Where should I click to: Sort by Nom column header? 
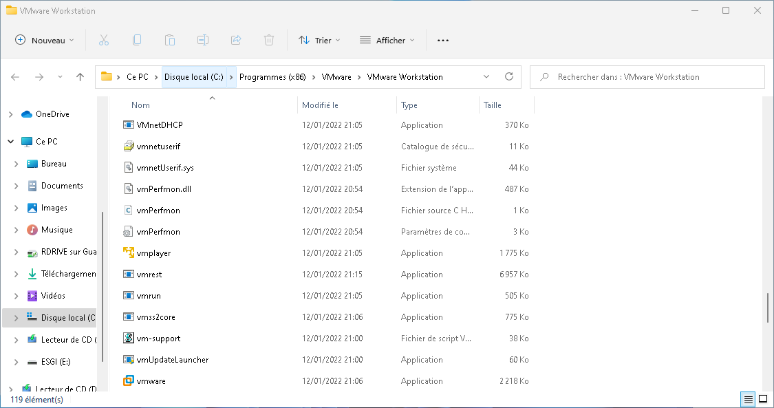(x=140, y=105)
